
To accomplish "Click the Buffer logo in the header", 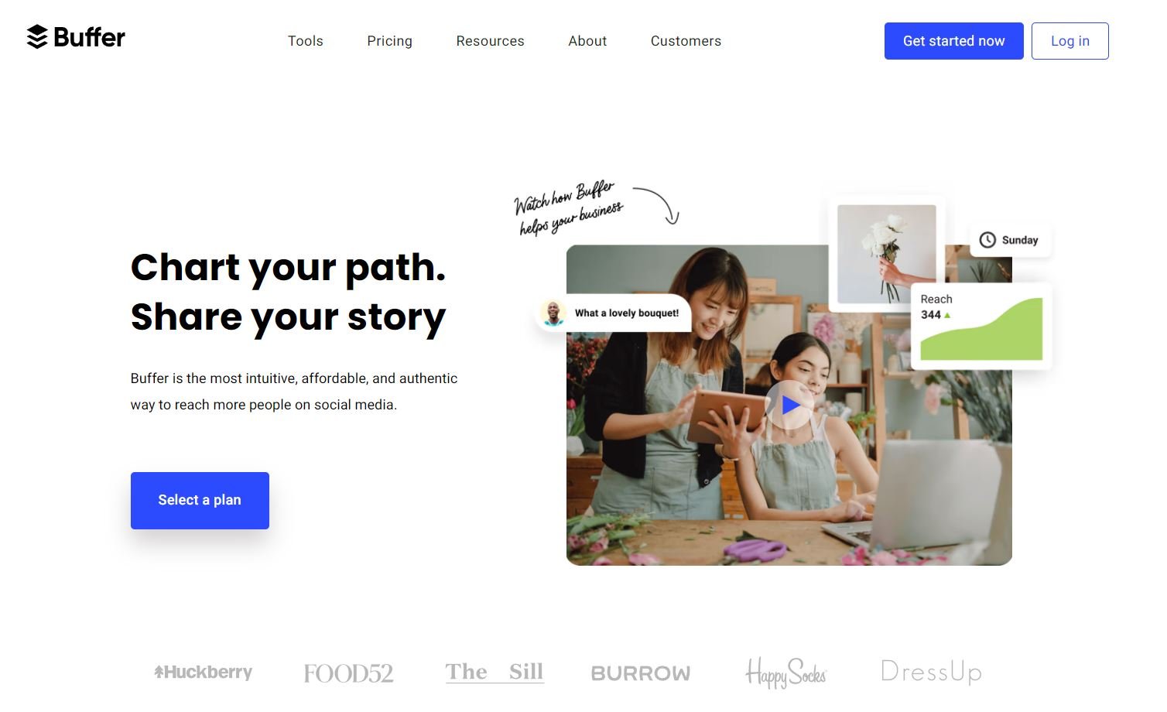I will click(x=75, y=37).
